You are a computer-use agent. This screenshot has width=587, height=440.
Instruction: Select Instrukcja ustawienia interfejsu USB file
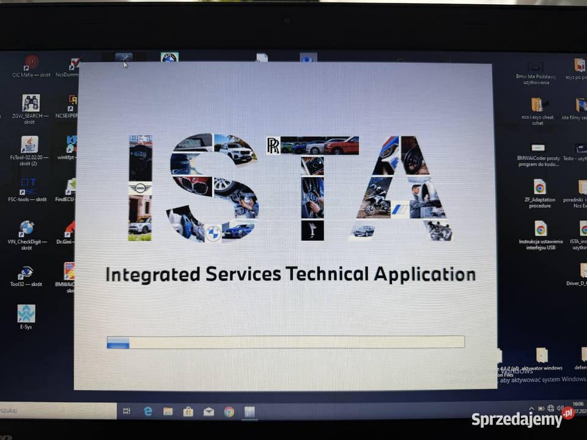coord(540,229)
